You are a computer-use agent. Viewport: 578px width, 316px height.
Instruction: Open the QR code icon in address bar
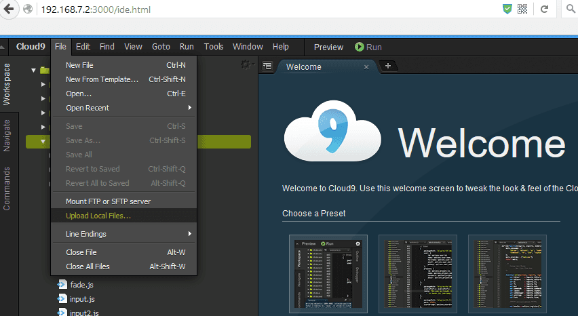click(522, 9)
